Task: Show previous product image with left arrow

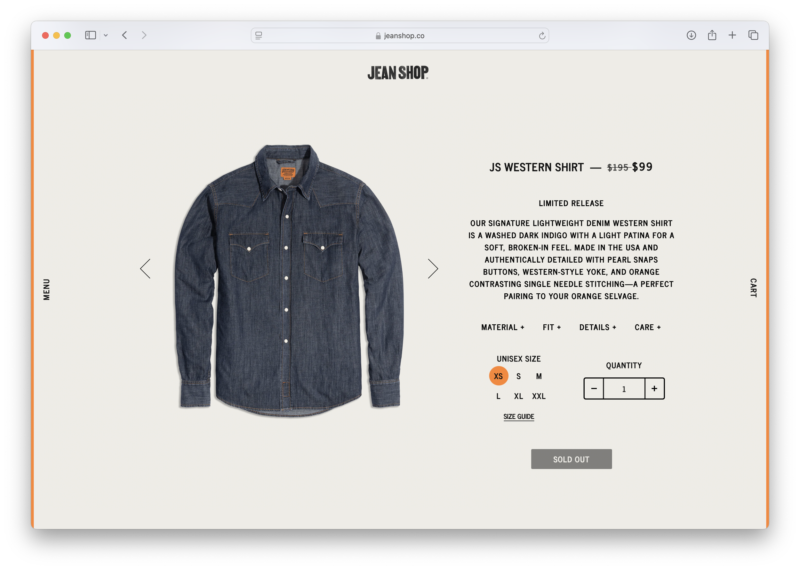Action: tap(145, 269)
